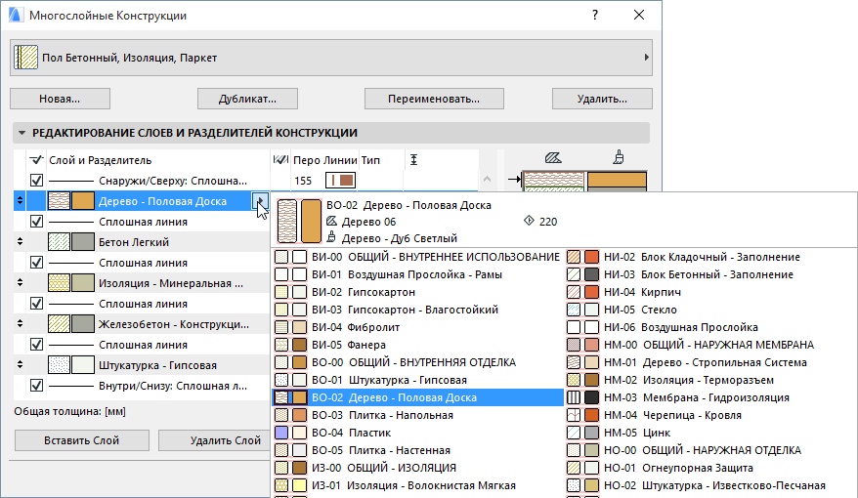This screenshot has height=498, width=858.
Task: Click fill icon of Изоляция - Минеральная layer
Action: tap(59, 283)
